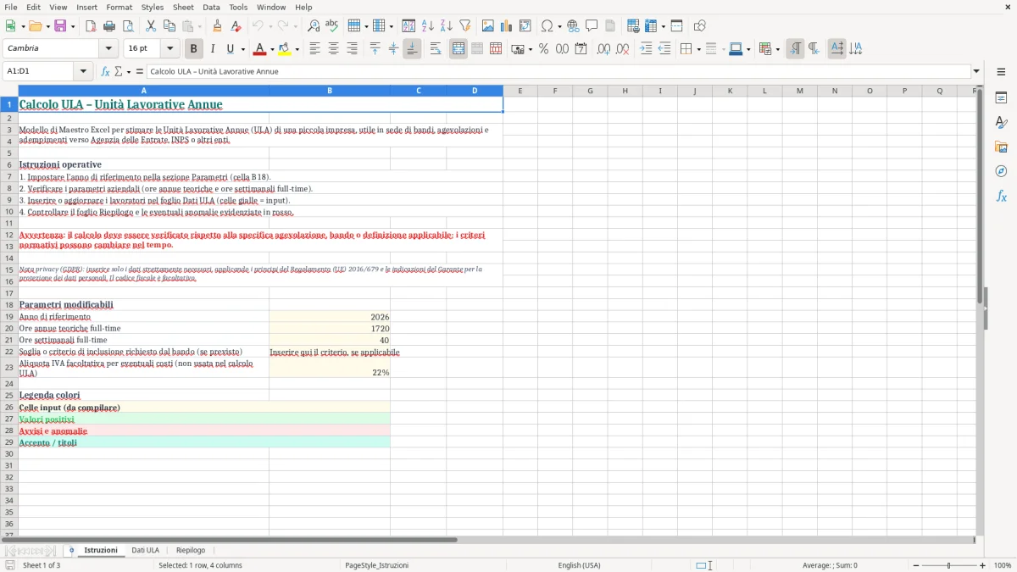
Task: Toggle Print Preview
Action: [127, 26]
